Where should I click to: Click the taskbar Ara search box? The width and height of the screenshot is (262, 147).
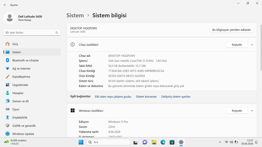[x=108, y=142]
